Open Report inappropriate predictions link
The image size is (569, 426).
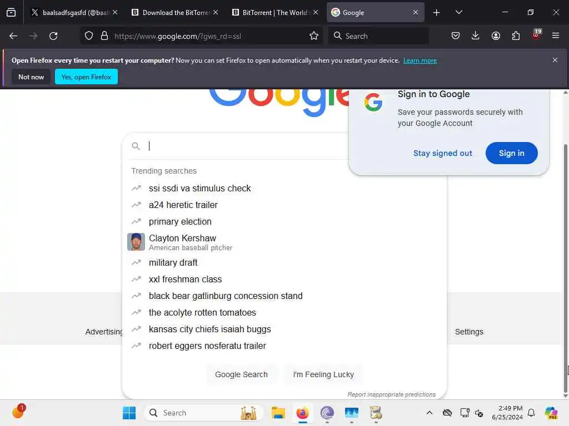(391, 394)
